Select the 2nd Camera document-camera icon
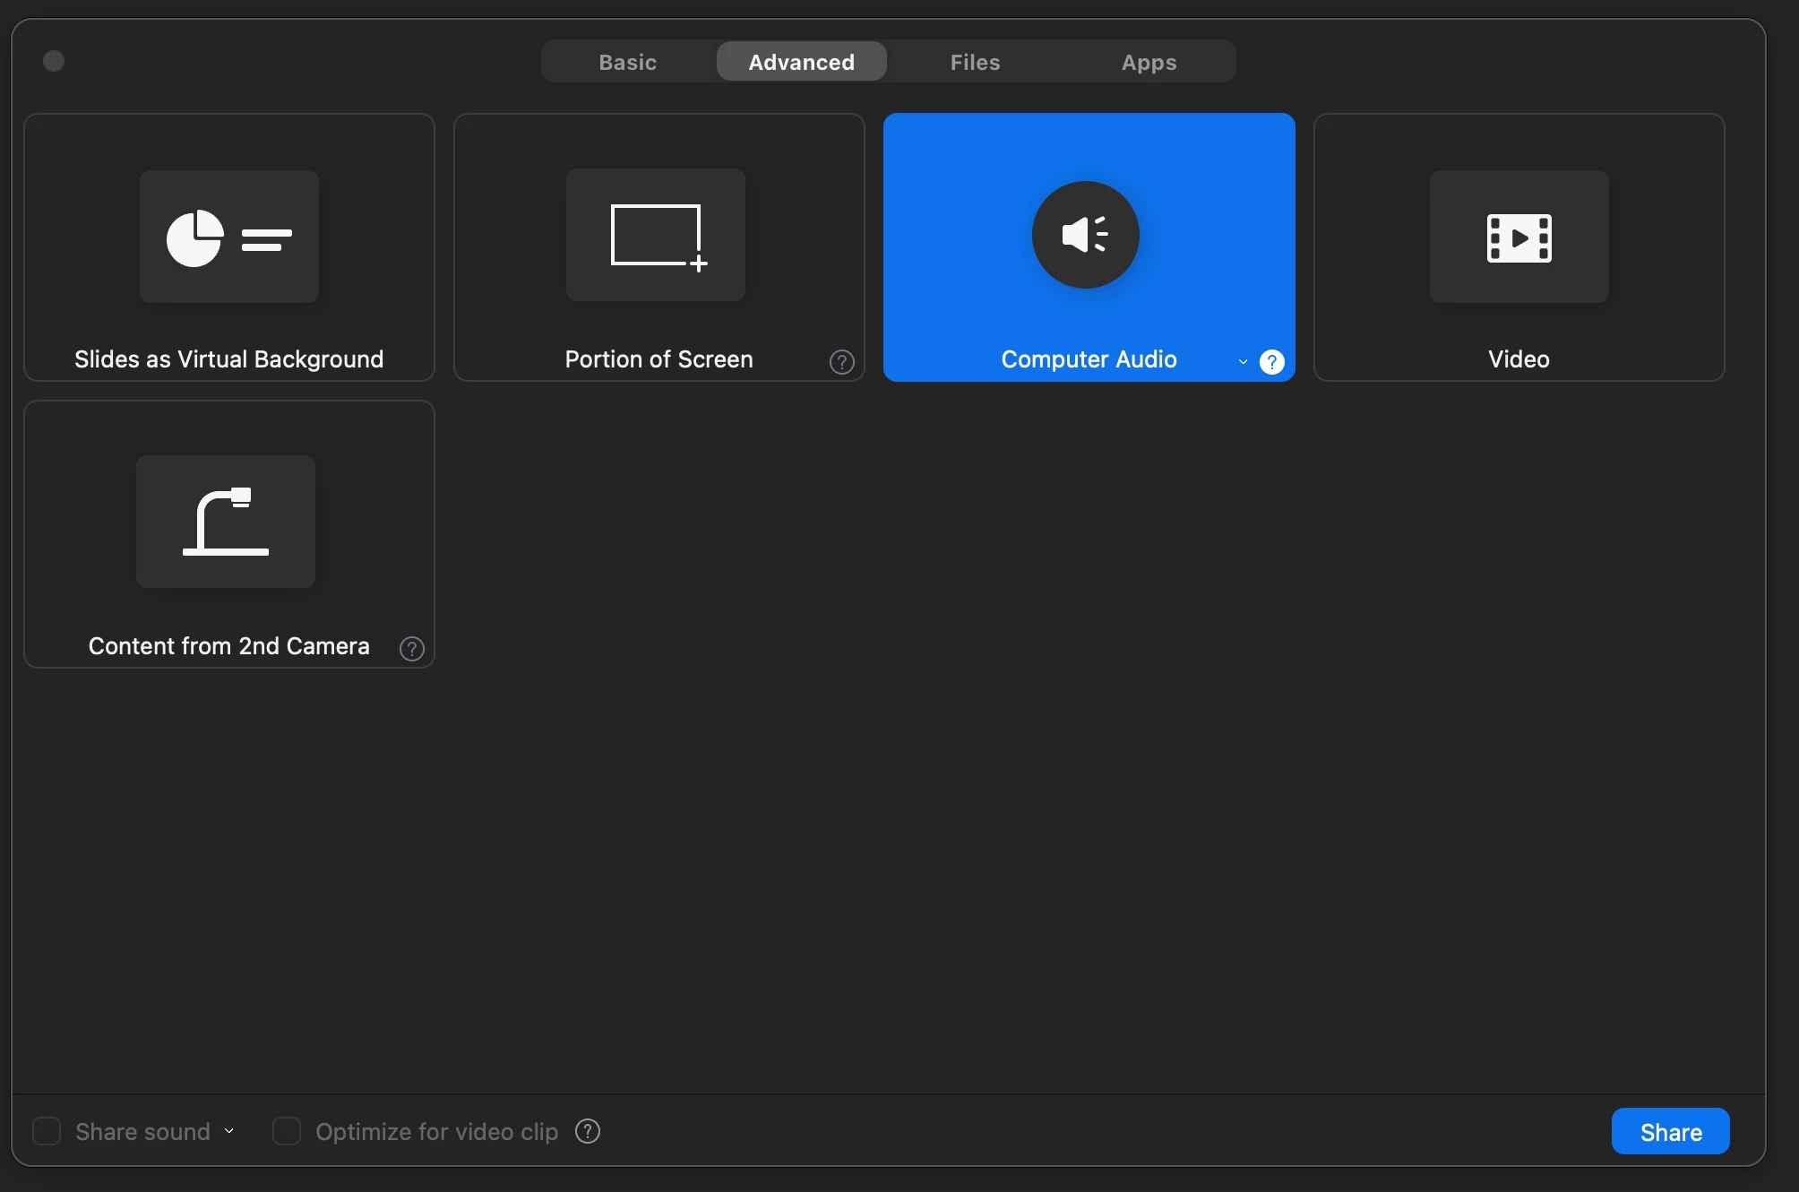The image size is (1799, 1192). [226, 522]
